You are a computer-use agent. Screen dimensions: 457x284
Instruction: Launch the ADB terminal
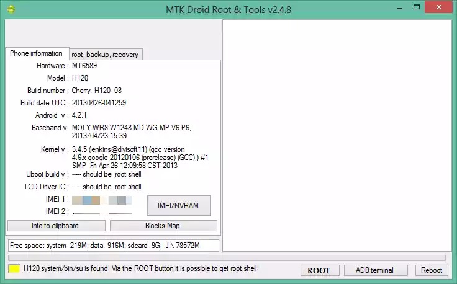tap(376, 270)
